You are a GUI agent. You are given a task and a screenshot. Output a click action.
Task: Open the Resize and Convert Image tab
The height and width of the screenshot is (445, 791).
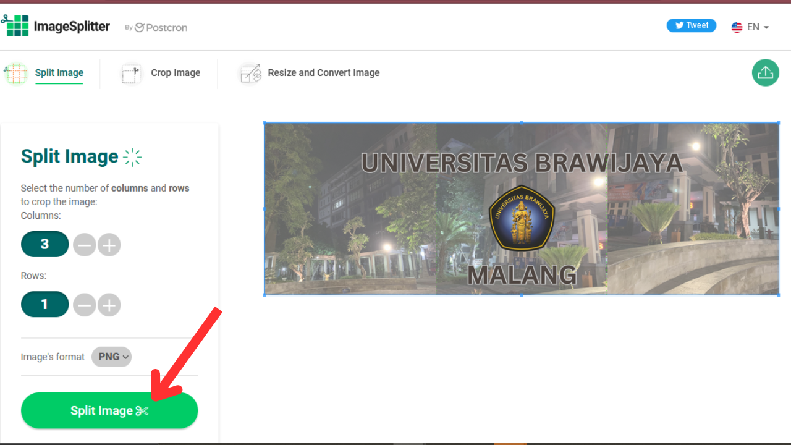click(324, 72)
